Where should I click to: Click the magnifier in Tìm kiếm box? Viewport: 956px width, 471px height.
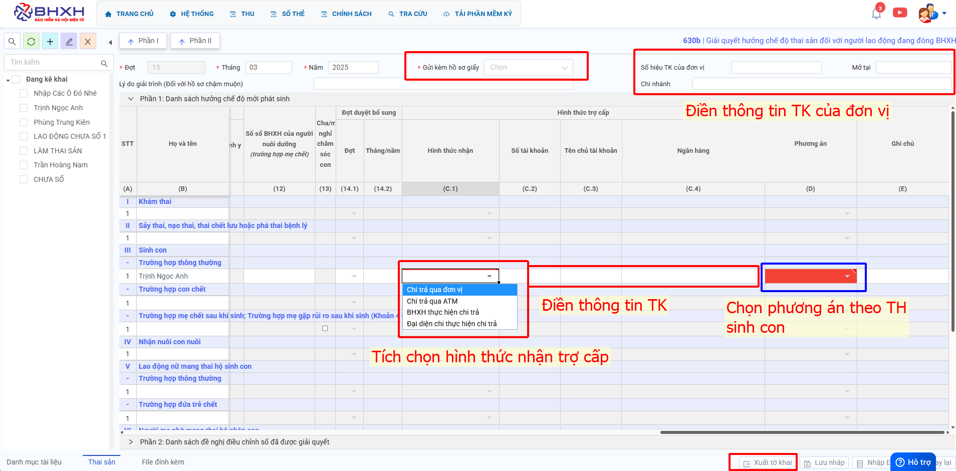(104, 63)
